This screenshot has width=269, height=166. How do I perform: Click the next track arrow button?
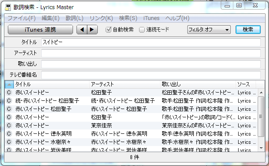pyautogui.click(x=92, y=30)
